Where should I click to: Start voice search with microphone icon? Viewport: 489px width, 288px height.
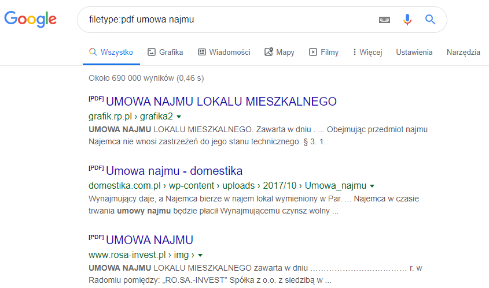(407, 20)
